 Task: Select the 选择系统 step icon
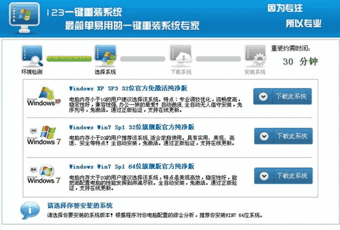pos(105,56)
